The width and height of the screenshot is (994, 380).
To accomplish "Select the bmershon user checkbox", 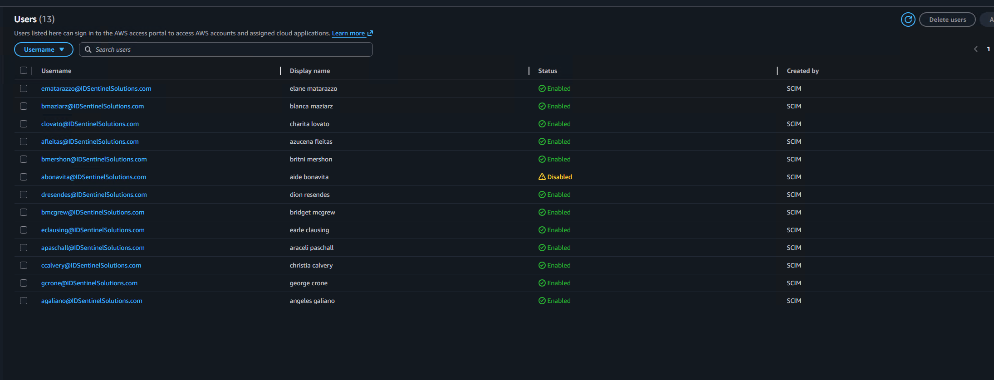I will click(x=24, y=159).
